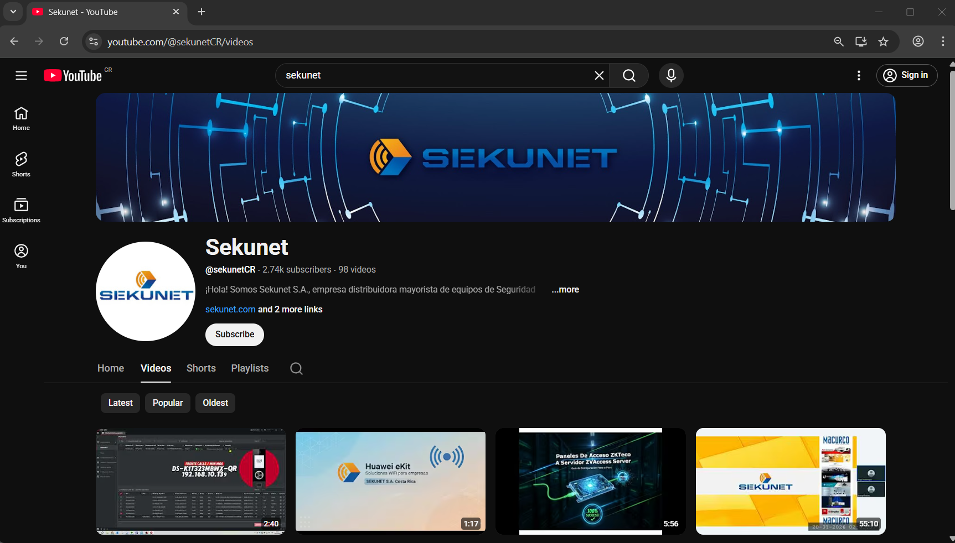Open the YouTube guide hamburger menu
955x543 pixels.
point(21,76)
